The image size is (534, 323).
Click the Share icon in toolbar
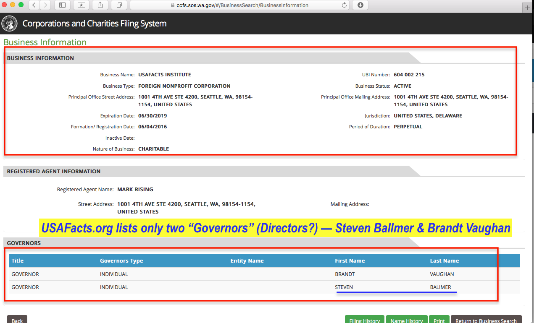100,5
